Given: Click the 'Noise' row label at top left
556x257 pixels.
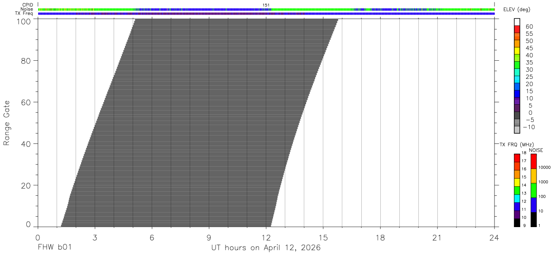Looking at the screenshot, I should [27, 9].
